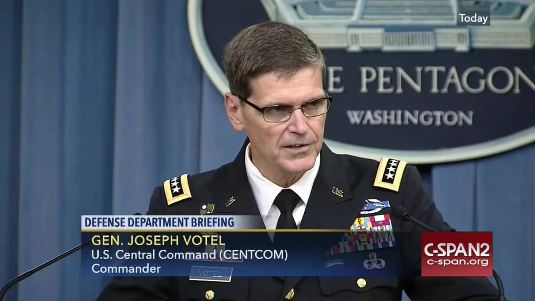Viewport: 535px width, 301px height.
Task: Click the four-star insignia on left shoulder
Action: coord(177,189)
